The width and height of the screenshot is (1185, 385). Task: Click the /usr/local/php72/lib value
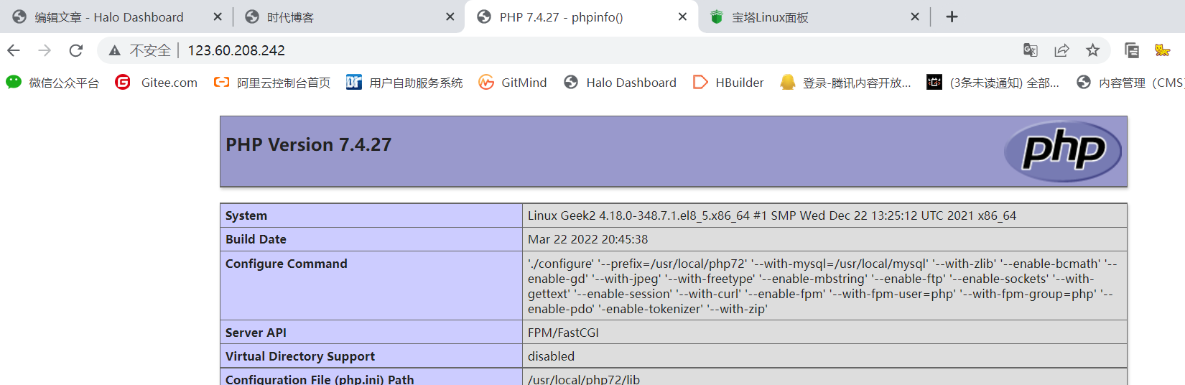(584, 379)
